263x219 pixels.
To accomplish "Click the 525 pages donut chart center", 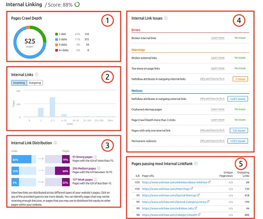I will coord(30,42).
